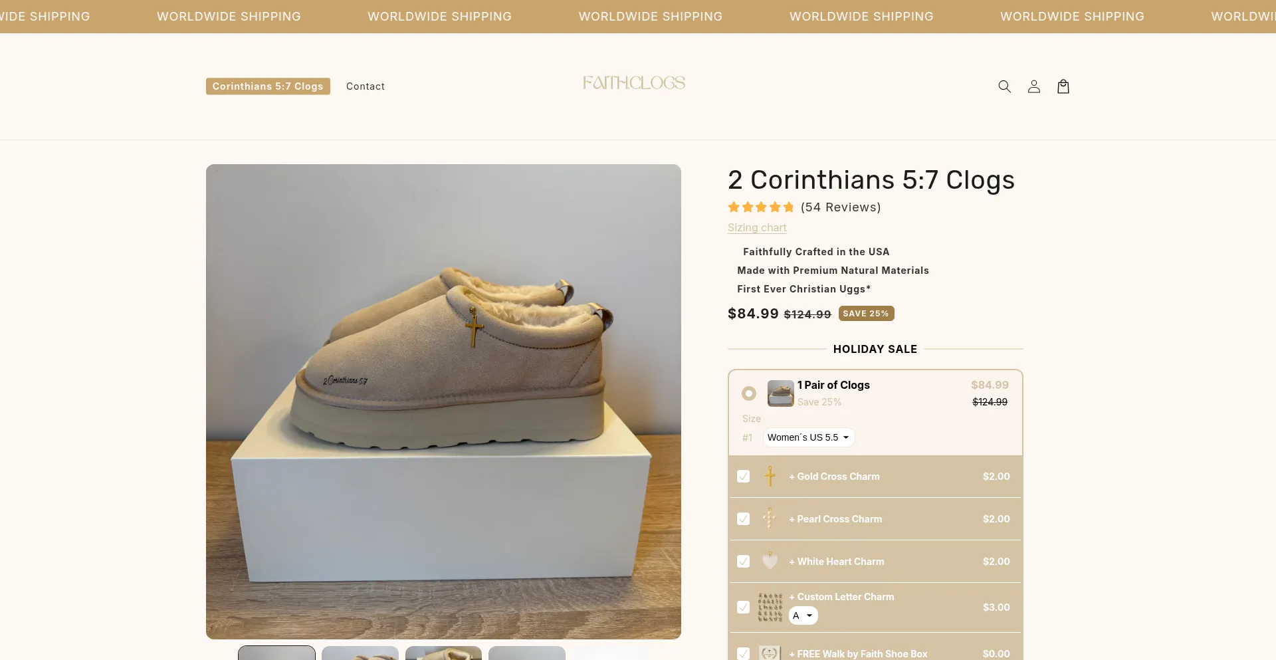Open the shopping bag cart icon
The image size is (1276, 660).
pos(1063,86)
